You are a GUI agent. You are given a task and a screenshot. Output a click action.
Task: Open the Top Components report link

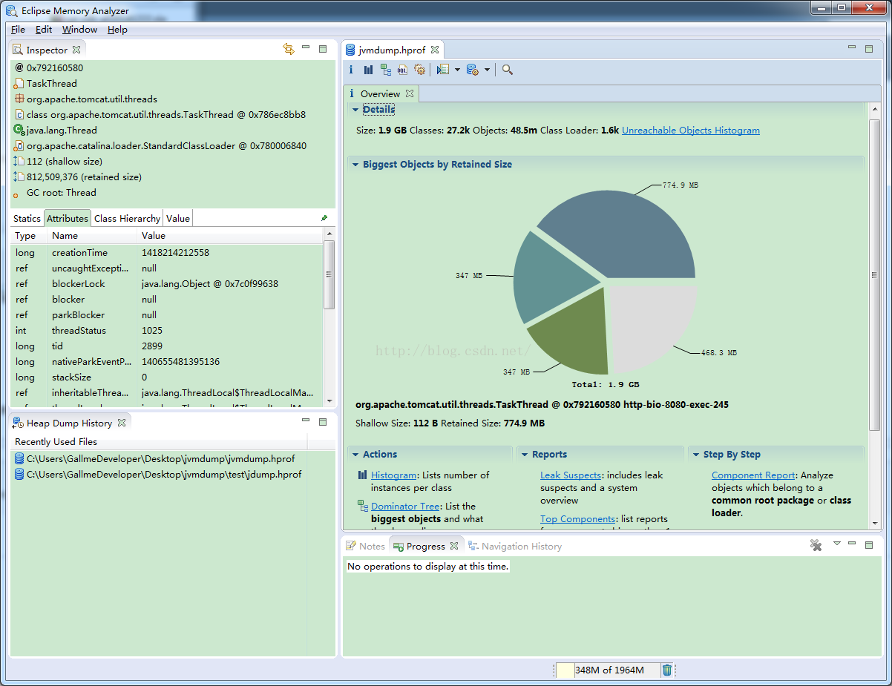pyautogui.click(x=577, y=518)
